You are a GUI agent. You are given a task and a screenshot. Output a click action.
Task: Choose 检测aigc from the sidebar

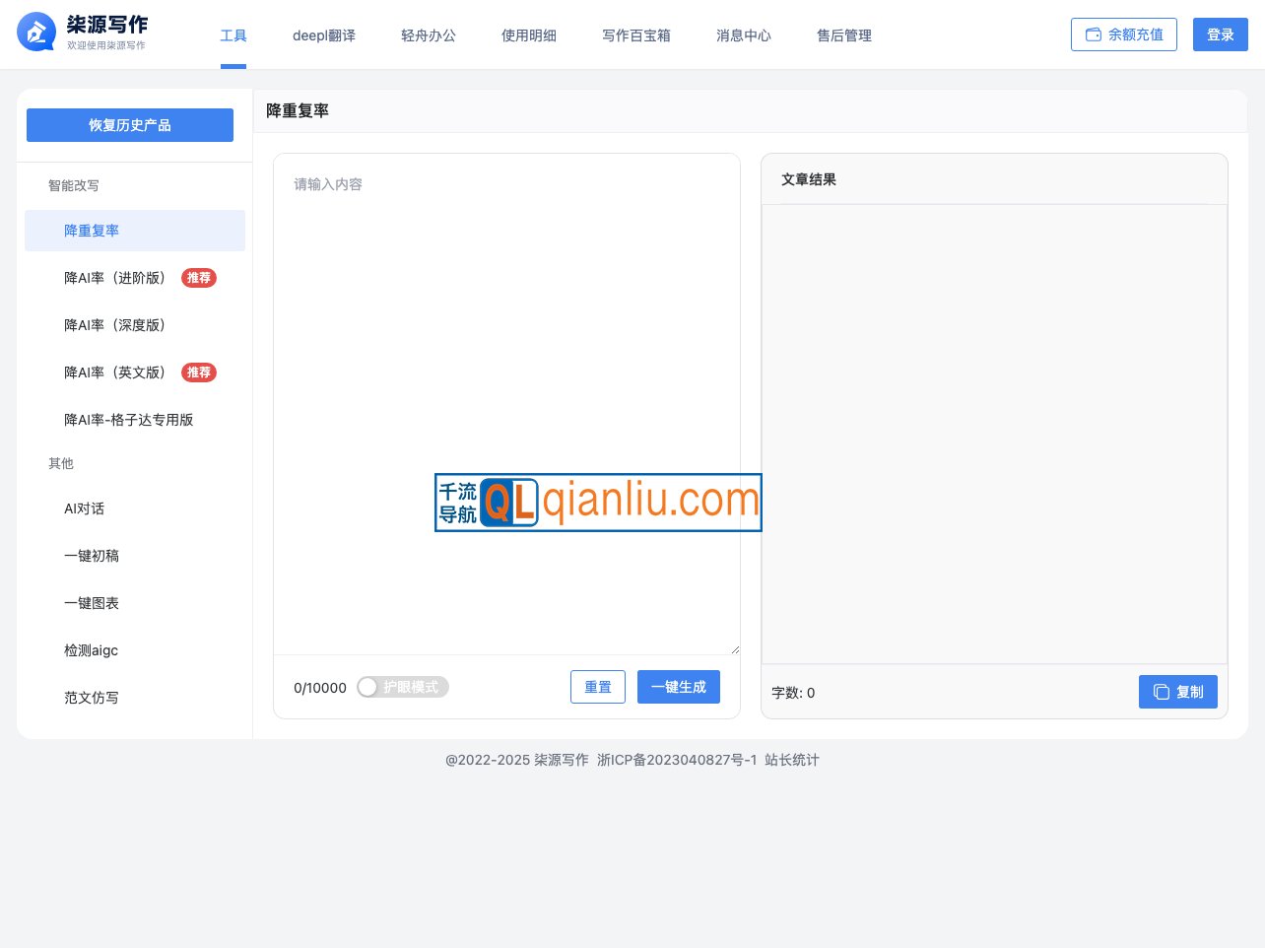[x=91, y=650]
